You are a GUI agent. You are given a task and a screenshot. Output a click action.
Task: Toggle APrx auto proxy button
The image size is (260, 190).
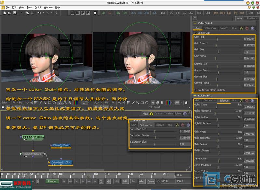click(142, 181)
